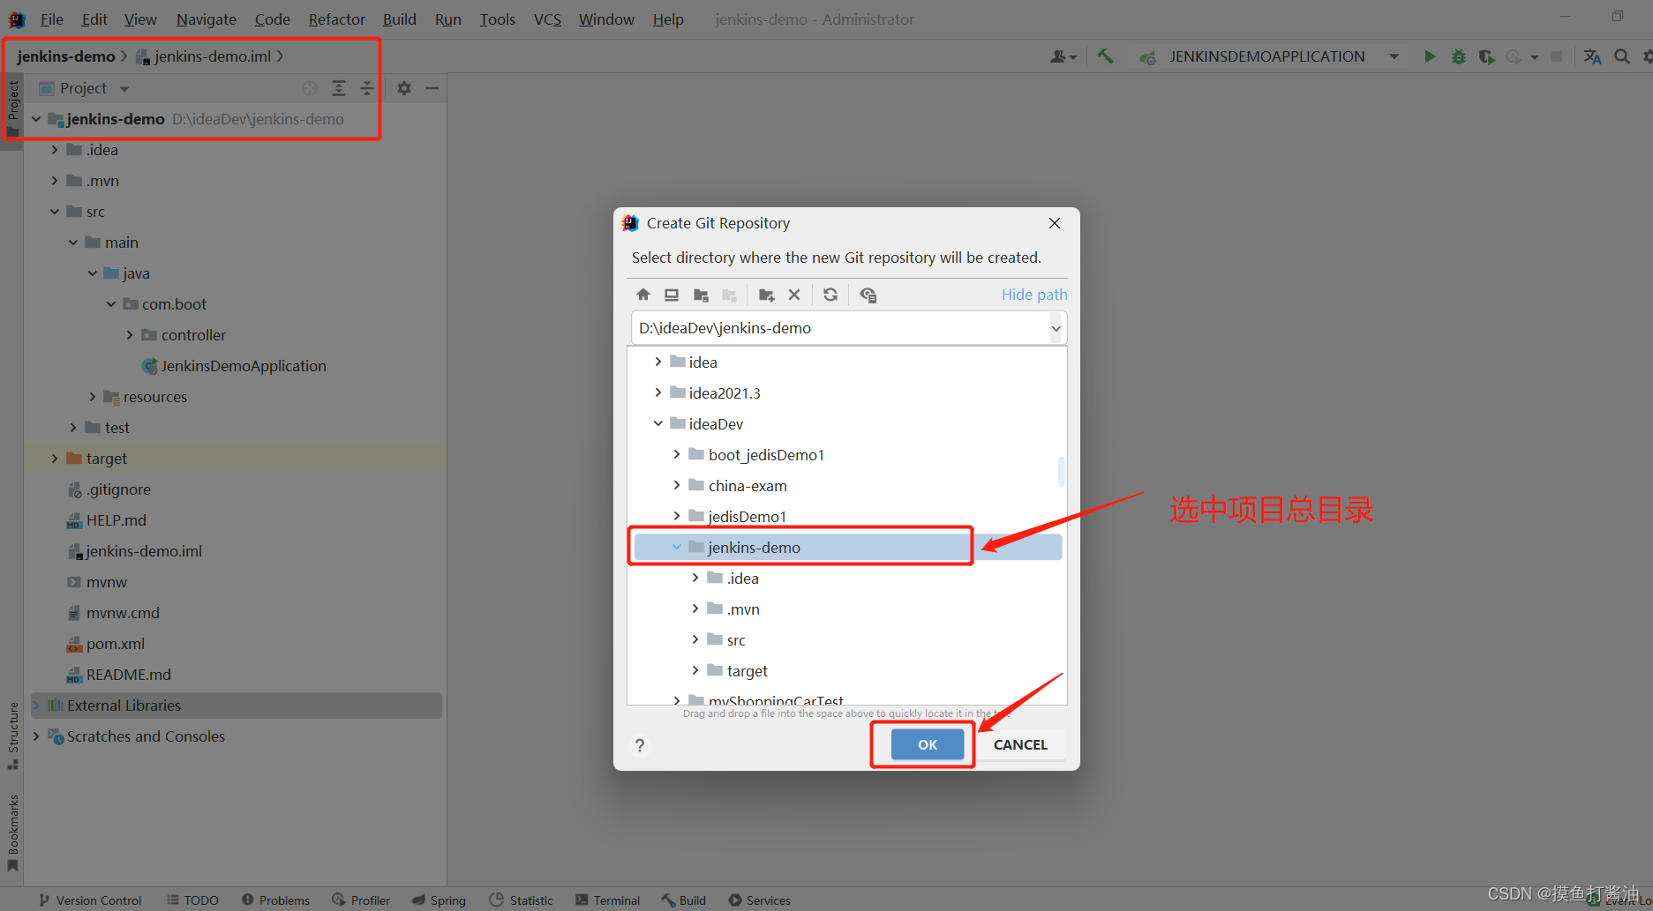Run JENKINSDEMOAPPLICATION with the green play icon

1430,56
